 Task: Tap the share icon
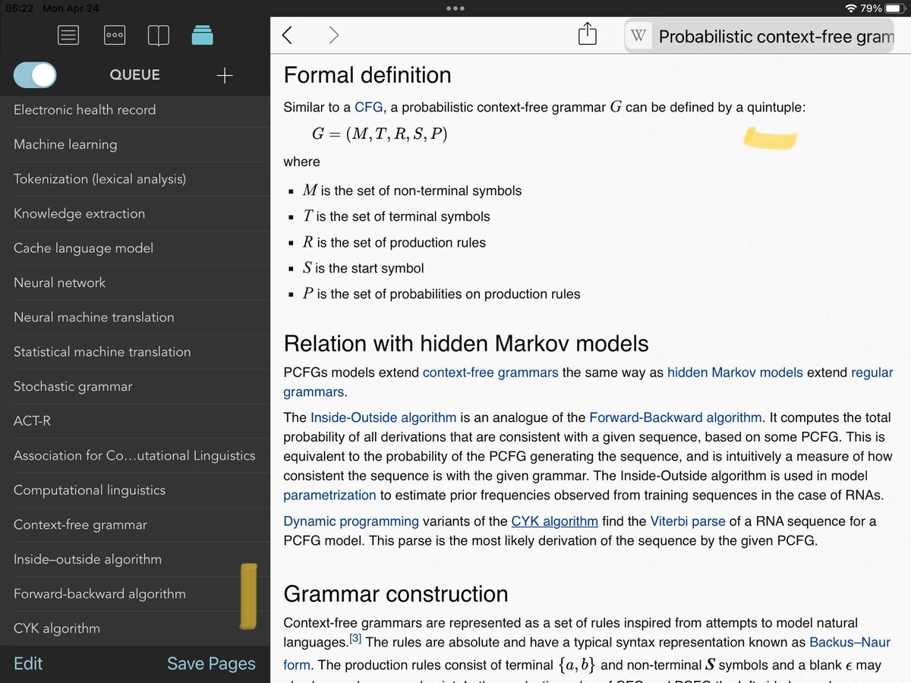[x=588, y=34]
